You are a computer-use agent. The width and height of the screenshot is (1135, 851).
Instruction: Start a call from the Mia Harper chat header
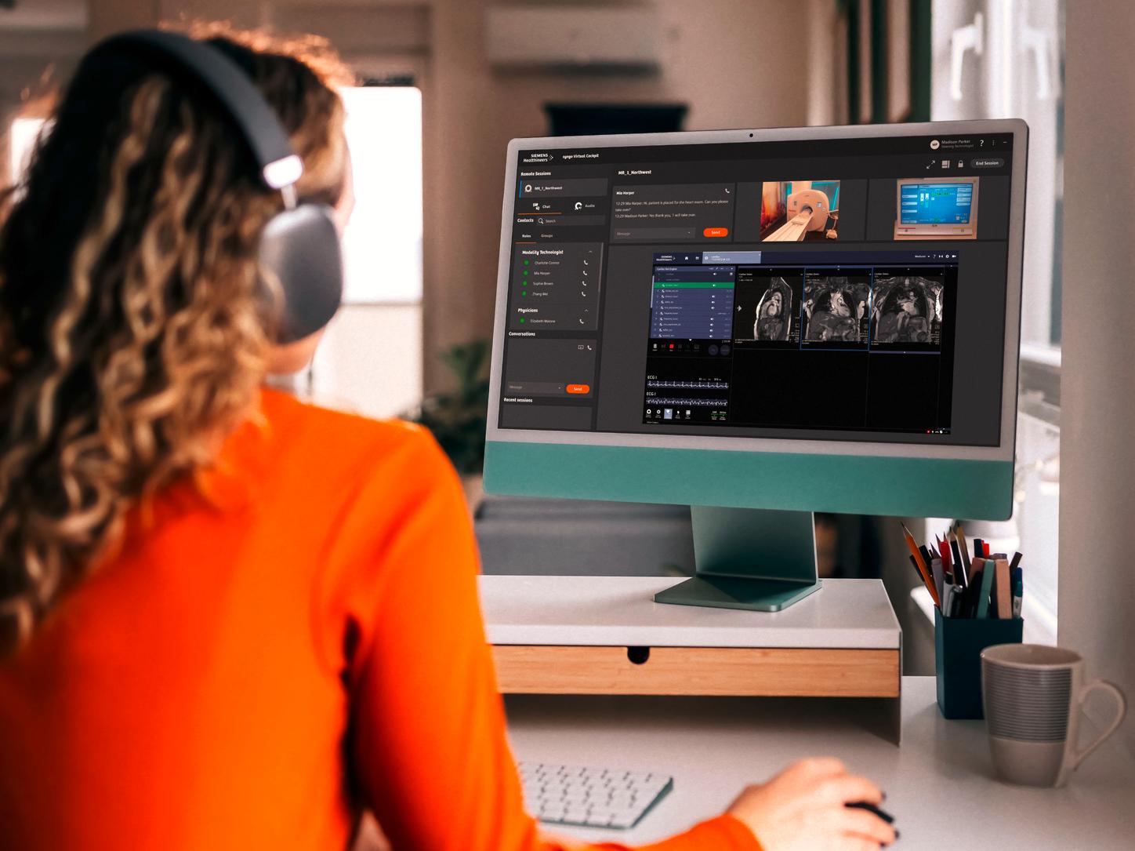click(727, 191)
